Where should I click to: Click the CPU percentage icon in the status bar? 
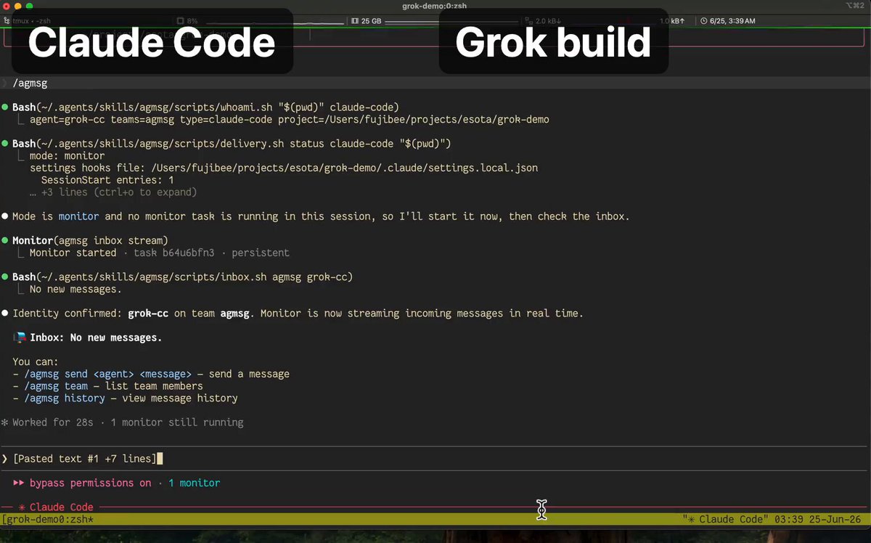pos(181,21)
